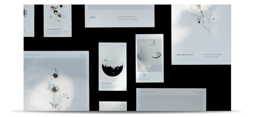Viewport: 255px width, 117px height.
Task: Click 'TAKE THINGS APART. ASK QUESTIONS.' text
Action: point(213,56)
